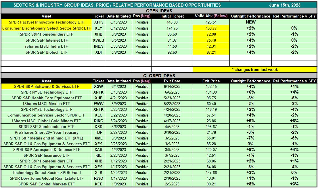
Task: Click the CLOSED IDEAS section header
Action: [x=159, y=76]
